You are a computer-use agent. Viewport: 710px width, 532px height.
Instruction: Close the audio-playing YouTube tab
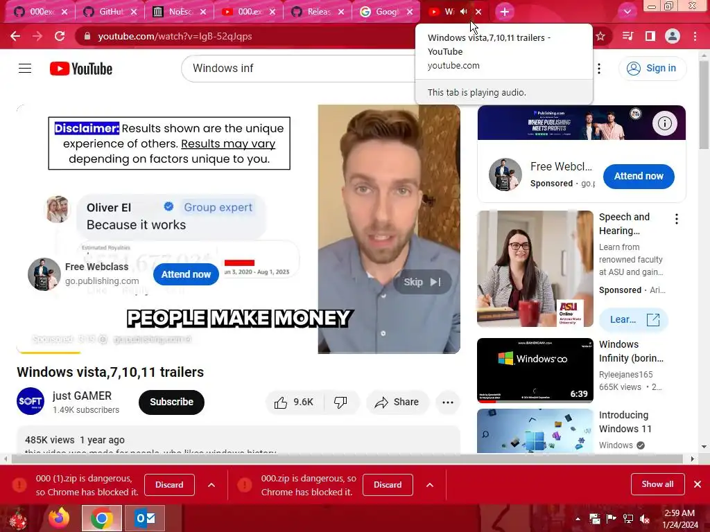coord(478,12)
